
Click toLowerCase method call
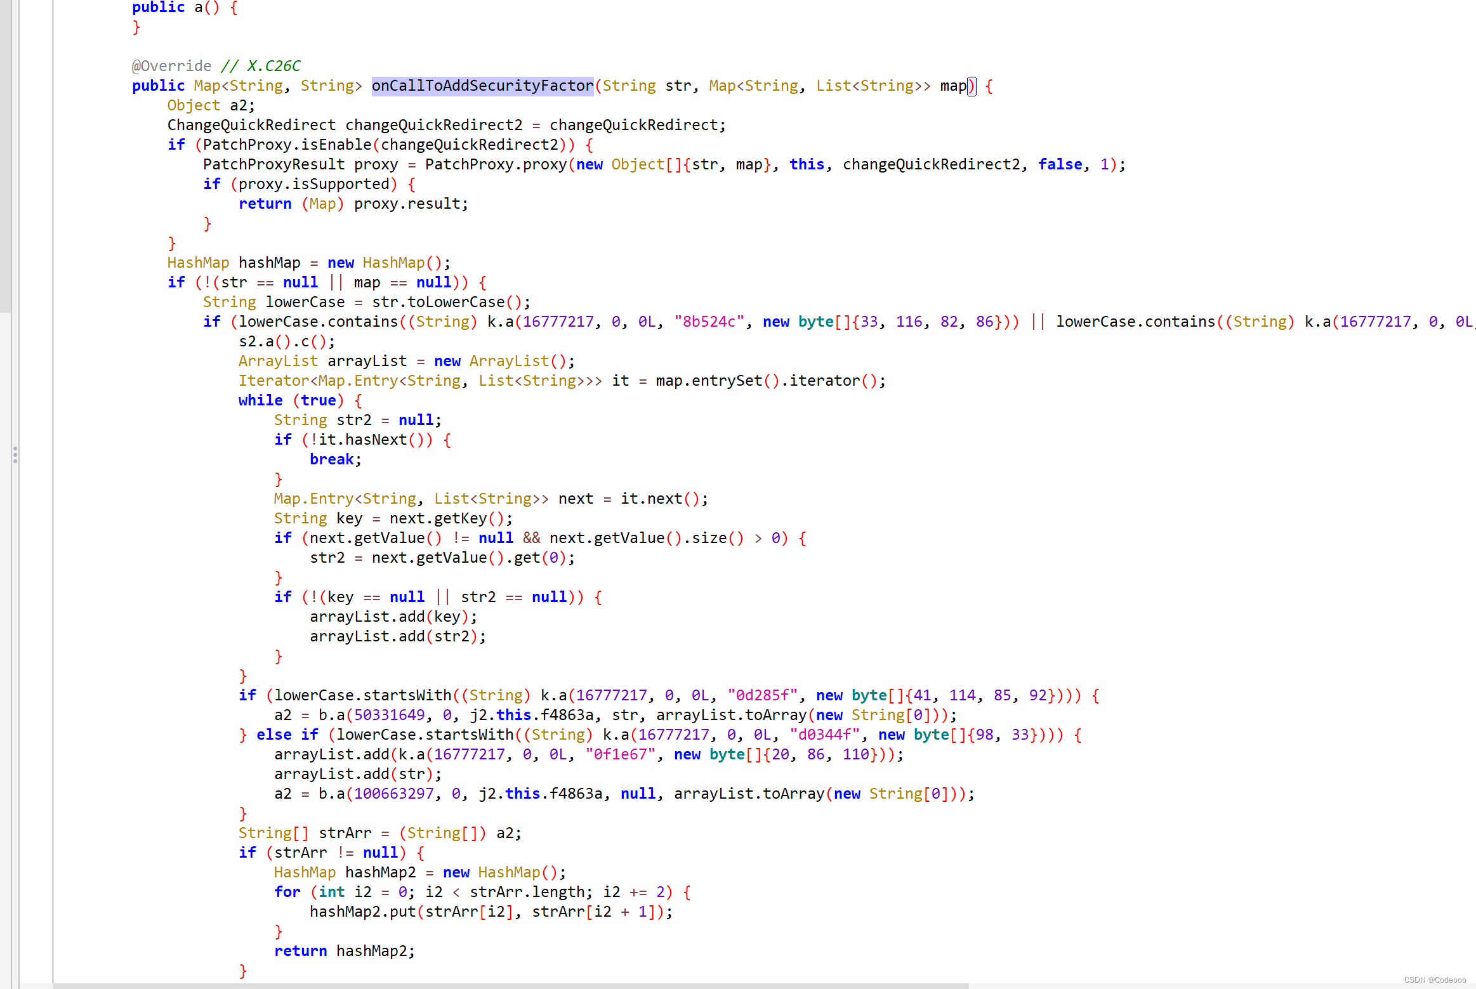pos(456,302)
